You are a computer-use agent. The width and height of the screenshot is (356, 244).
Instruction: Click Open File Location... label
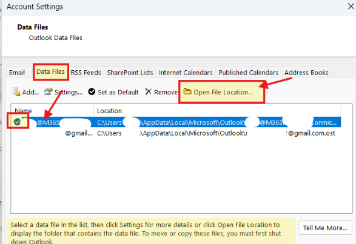coord(223,92)
